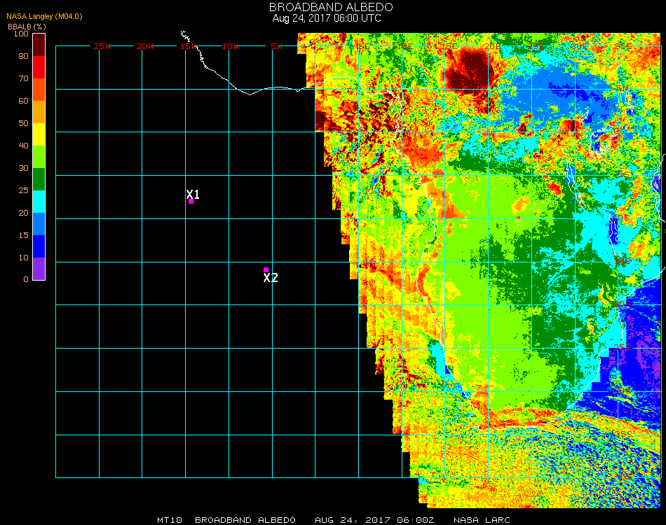Click the 80 value on legend scale
Viewport: 666px width, 525px height.
(23, 56)
